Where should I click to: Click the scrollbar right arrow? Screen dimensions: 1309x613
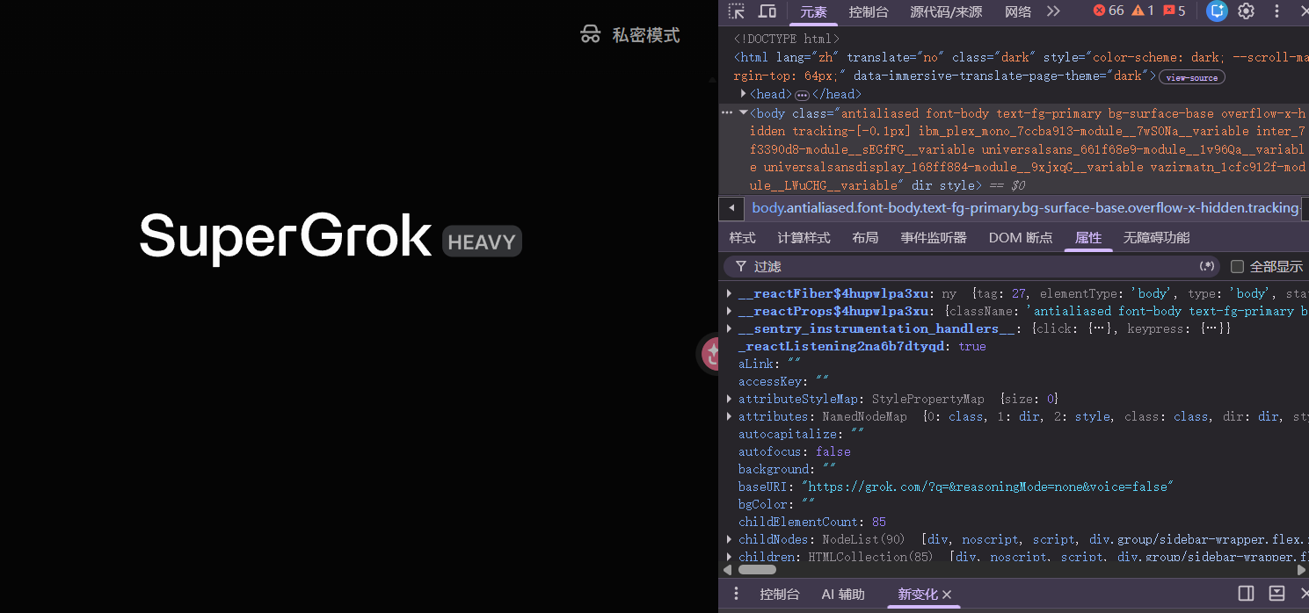coord(1302,570)
